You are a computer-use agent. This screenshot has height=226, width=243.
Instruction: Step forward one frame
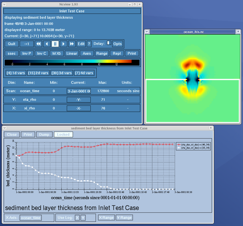tap(63, 44)
